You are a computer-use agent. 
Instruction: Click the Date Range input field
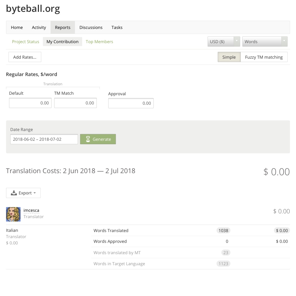pos(44,139)
